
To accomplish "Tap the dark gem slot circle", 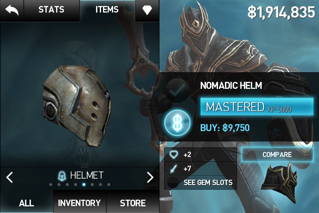I will pos(173,182).
